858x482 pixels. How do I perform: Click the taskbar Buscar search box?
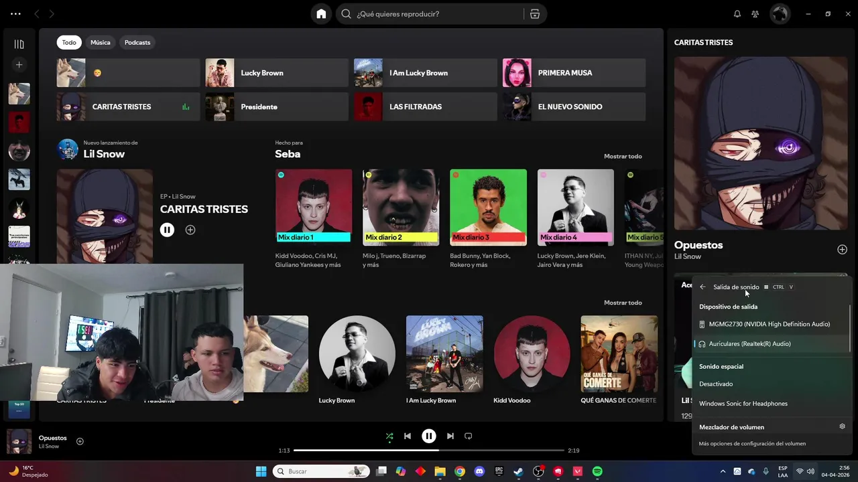point(322,471)
